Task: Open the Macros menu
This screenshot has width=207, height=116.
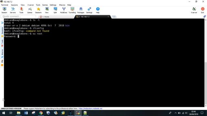Action: tap(62, 5)
